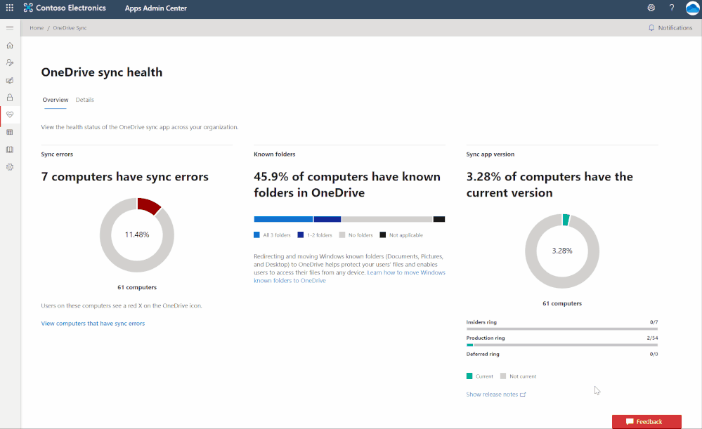Expand the hamburger navigation menu
Screen dimensions: 702x429
(10, 28)
